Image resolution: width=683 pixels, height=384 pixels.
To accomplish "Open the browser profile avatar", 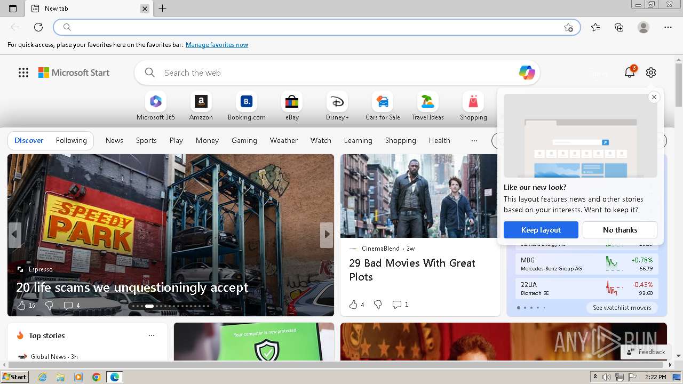I will (644, 27).
